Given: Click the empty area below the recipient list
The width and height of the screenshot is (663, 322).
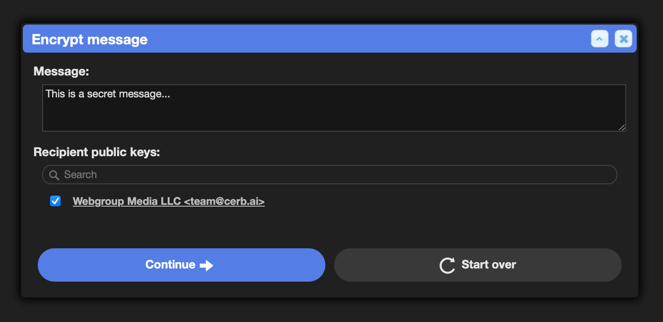Looking at the screenshot, I should coord(330,226).
